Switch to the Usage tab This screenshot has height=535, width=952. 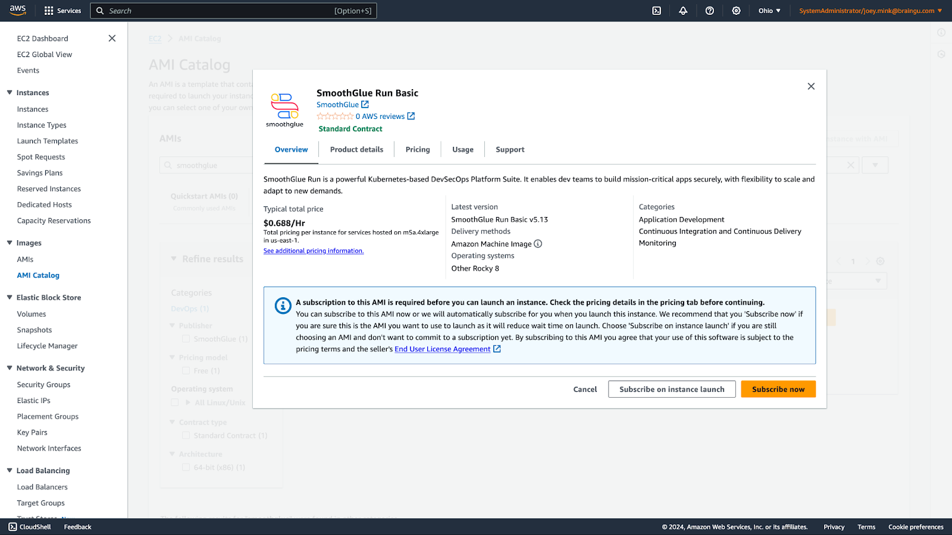[x=463, y=150]
